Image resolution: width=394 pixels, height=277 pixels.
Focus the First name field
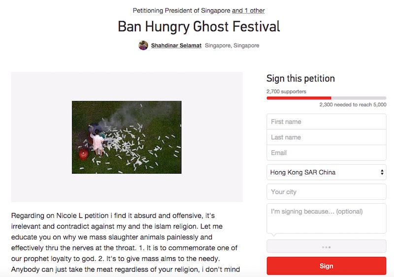point(326,122)
